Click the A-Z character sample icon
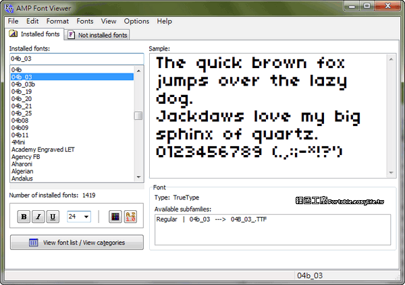405x285 pixels. [x=130, y=216]
